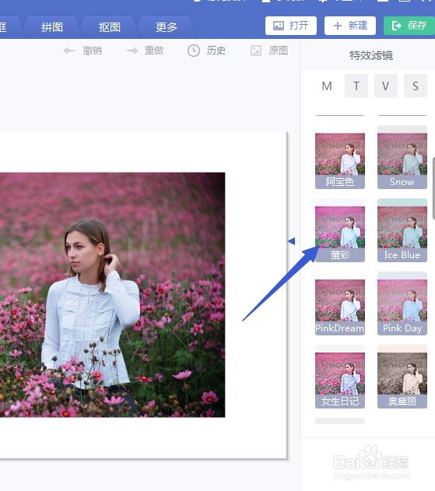The width and height of the screenshot is (435, 491).
Task: Open the 拼图 collage tab
Action: click(x=51, y=27)
